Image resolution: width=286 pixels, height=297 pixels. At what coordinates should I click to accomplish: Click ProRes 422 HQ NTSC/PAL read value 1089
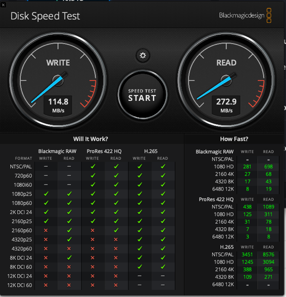(268, 207)
